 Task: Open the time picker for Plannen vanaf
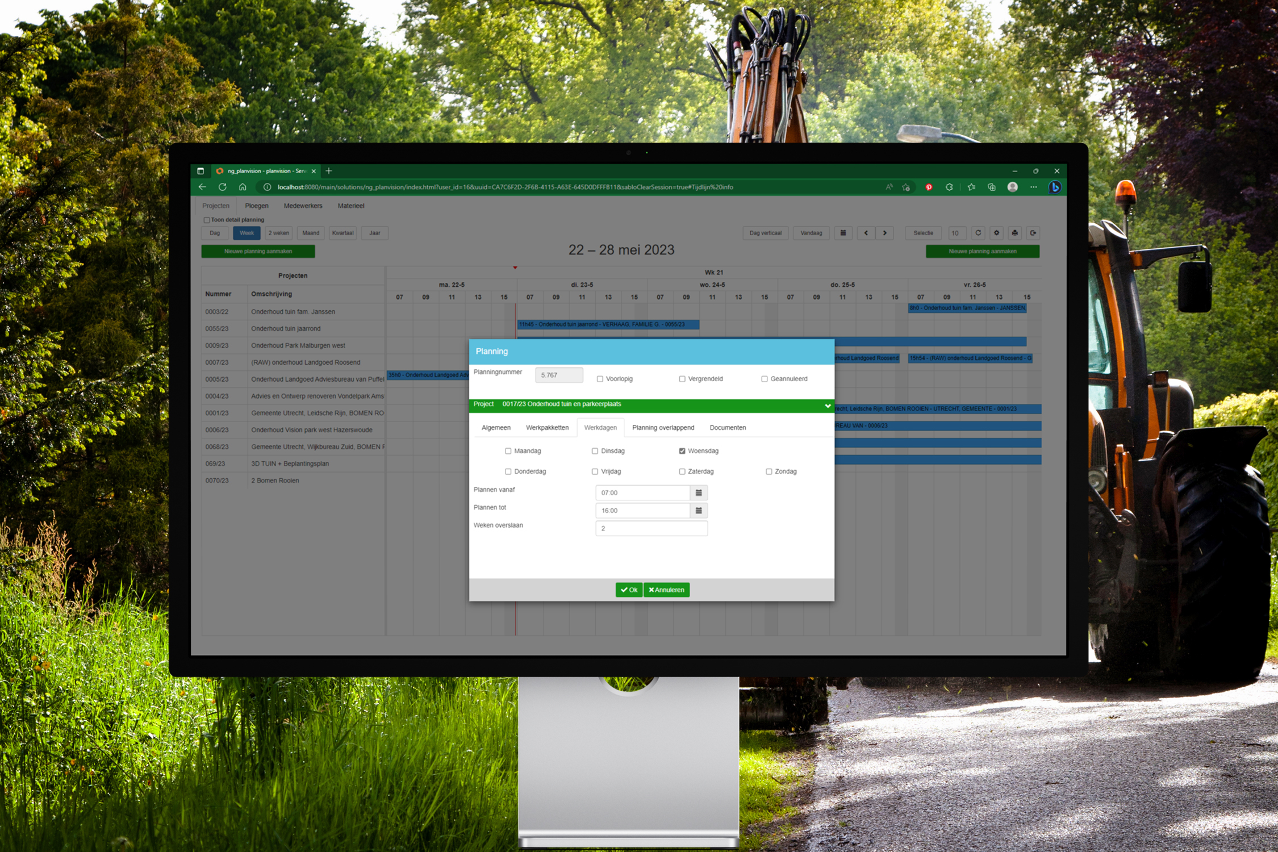(x=699, y=492)
